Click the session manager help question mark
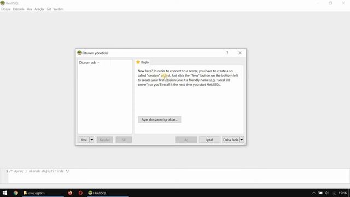 227,53
